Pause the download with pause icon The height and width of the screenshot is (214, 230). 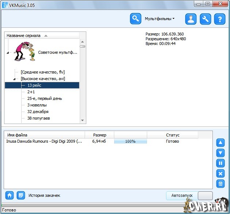[x=220, y=163]
